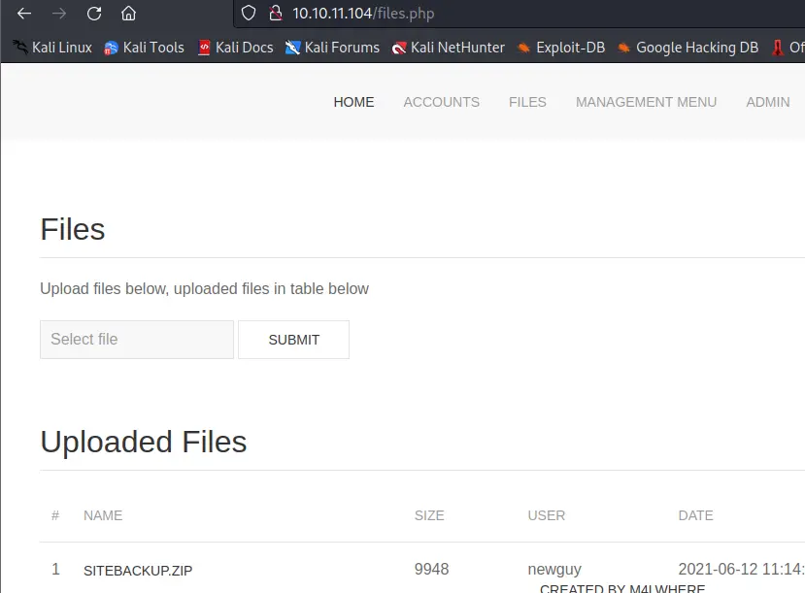Click the partially visible OffSec bookmark icon

778,48
